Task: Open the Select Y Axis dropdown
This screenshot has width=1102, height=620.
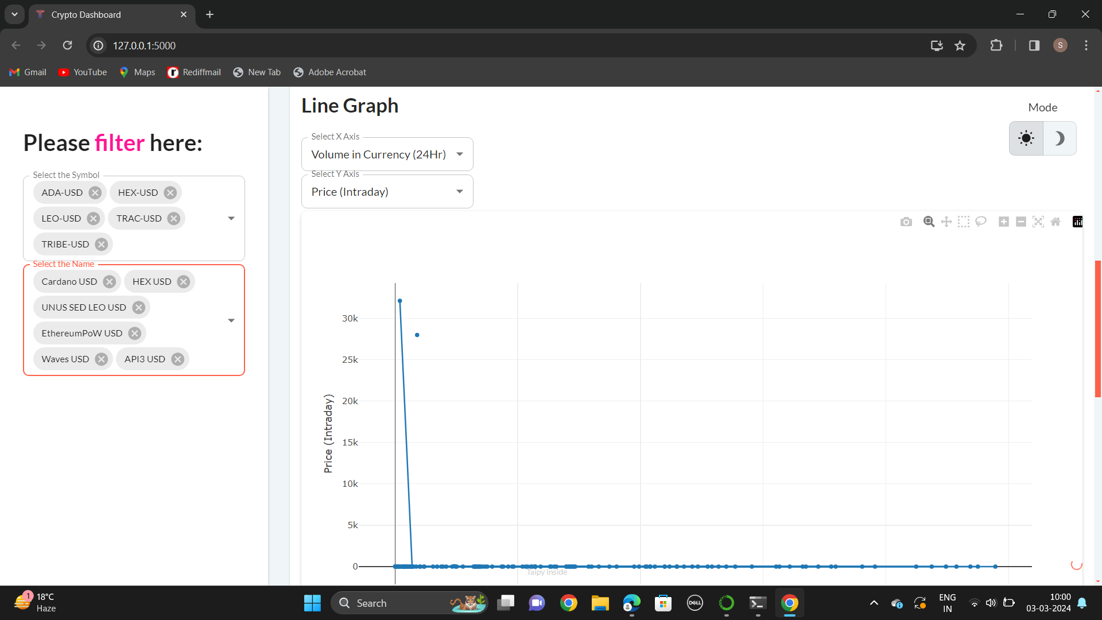Action: (x=387, y=192)
